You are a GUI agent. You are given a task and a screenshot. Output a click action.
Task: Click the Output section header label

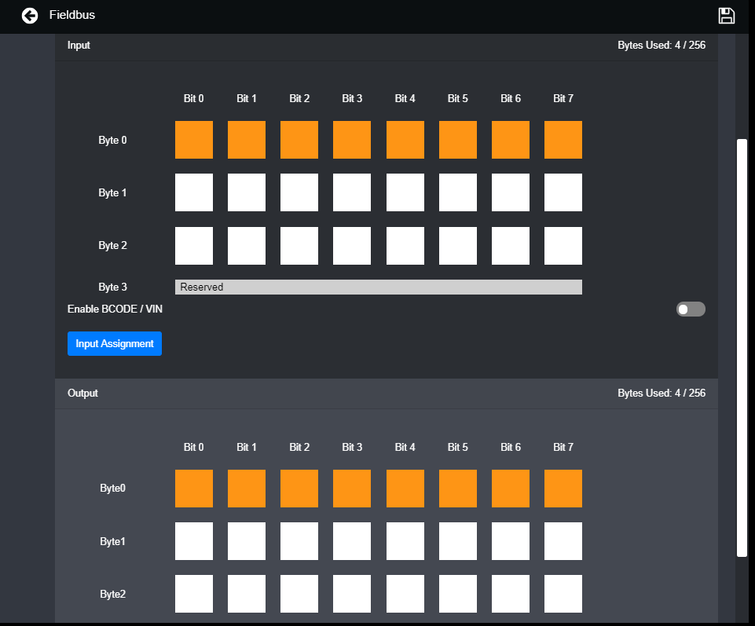[x=82, y=394]
